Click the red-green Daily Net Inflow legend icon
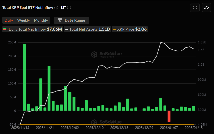The image size is (214, 134). point(4,29)
